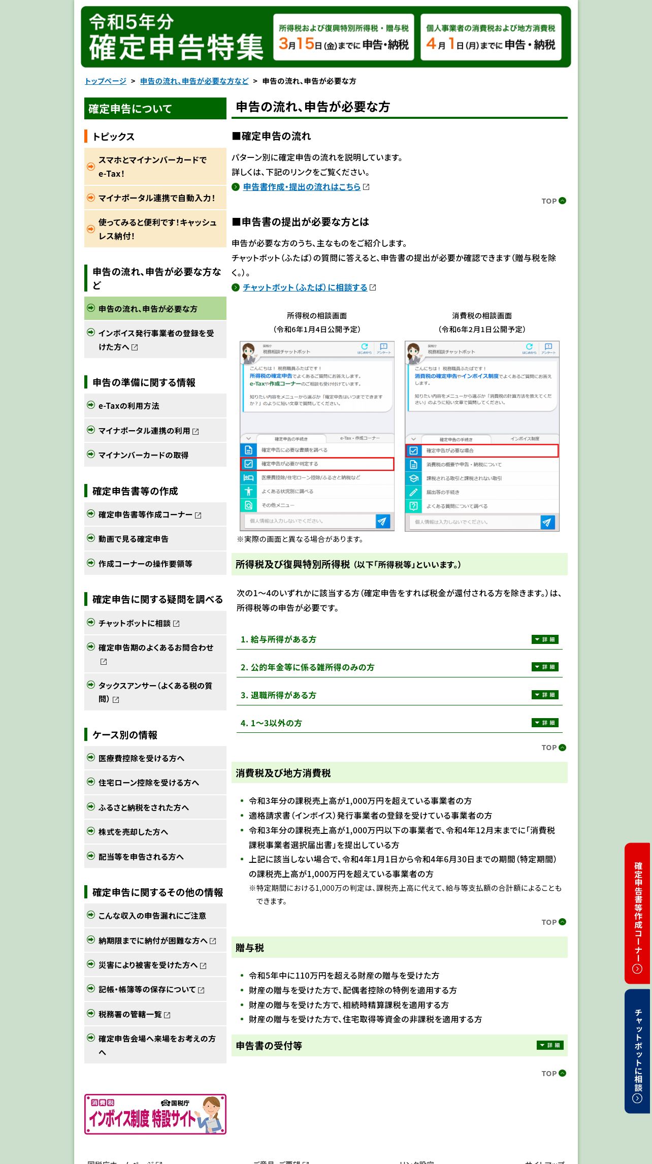Open 配当等を申告される方へ sidebar item
The height and width of the screenshot is (1164, 652).
tap(155, 857)
